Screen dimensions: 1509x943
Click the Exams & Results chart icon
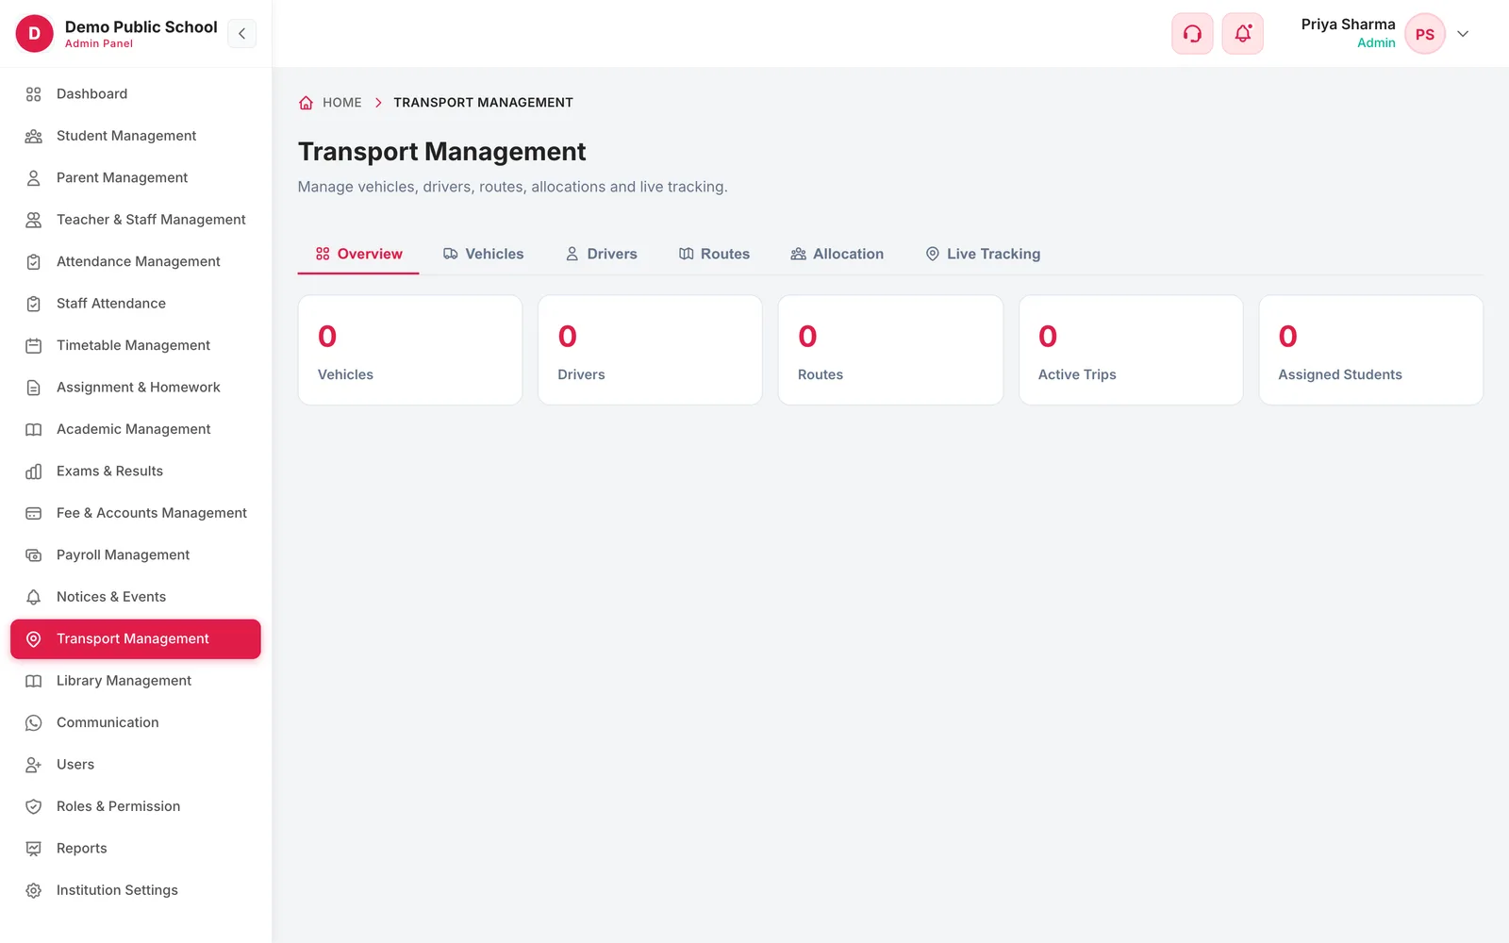pos(33,471)
